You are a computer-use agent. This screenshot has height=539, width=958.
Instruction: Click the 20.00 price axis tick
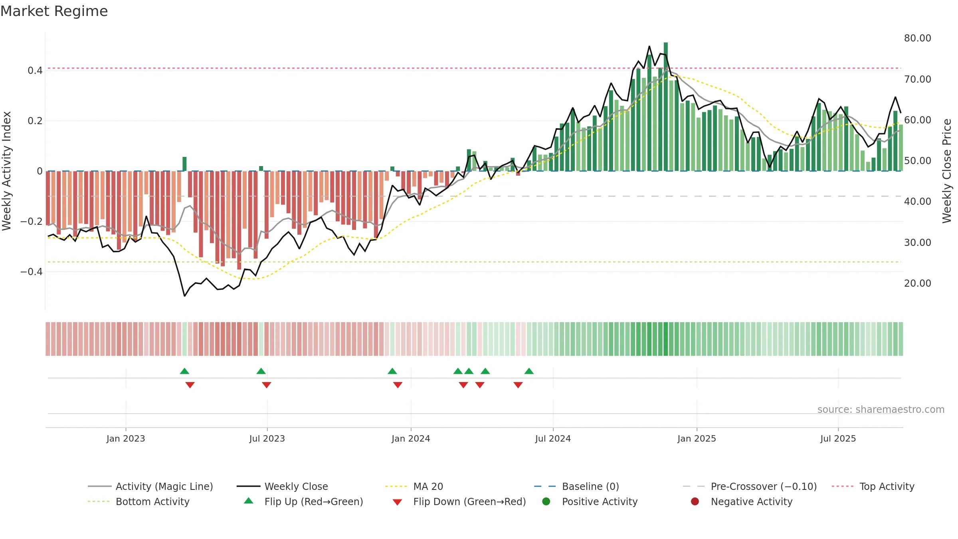point(917,283)
